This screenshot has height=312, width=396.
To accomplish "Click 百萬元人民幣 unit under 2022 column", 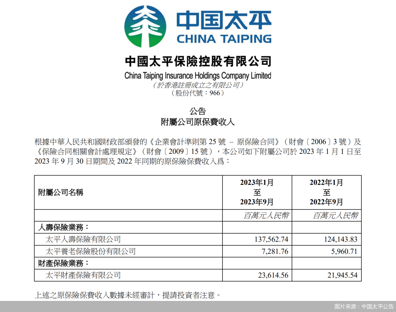I will (336, 215).
